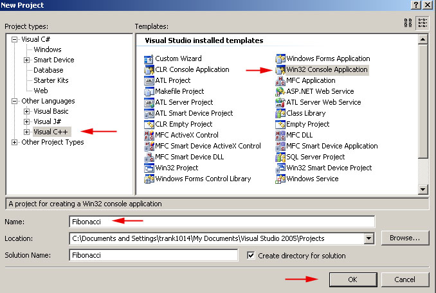The height and width of the screenshot is (293, 436).
Task: Click the dialog Help question mark button
Action: click(415, 4)
